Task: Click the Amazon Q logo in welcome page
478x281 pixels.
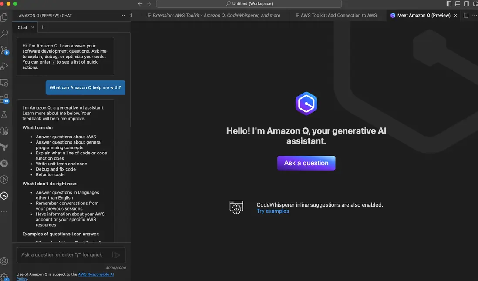Action: tap(306, 104)
